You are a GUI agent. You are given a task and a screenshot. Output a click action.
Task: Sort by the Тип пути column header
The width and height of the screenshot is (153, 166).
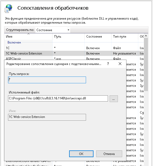(x=125, y=37)
